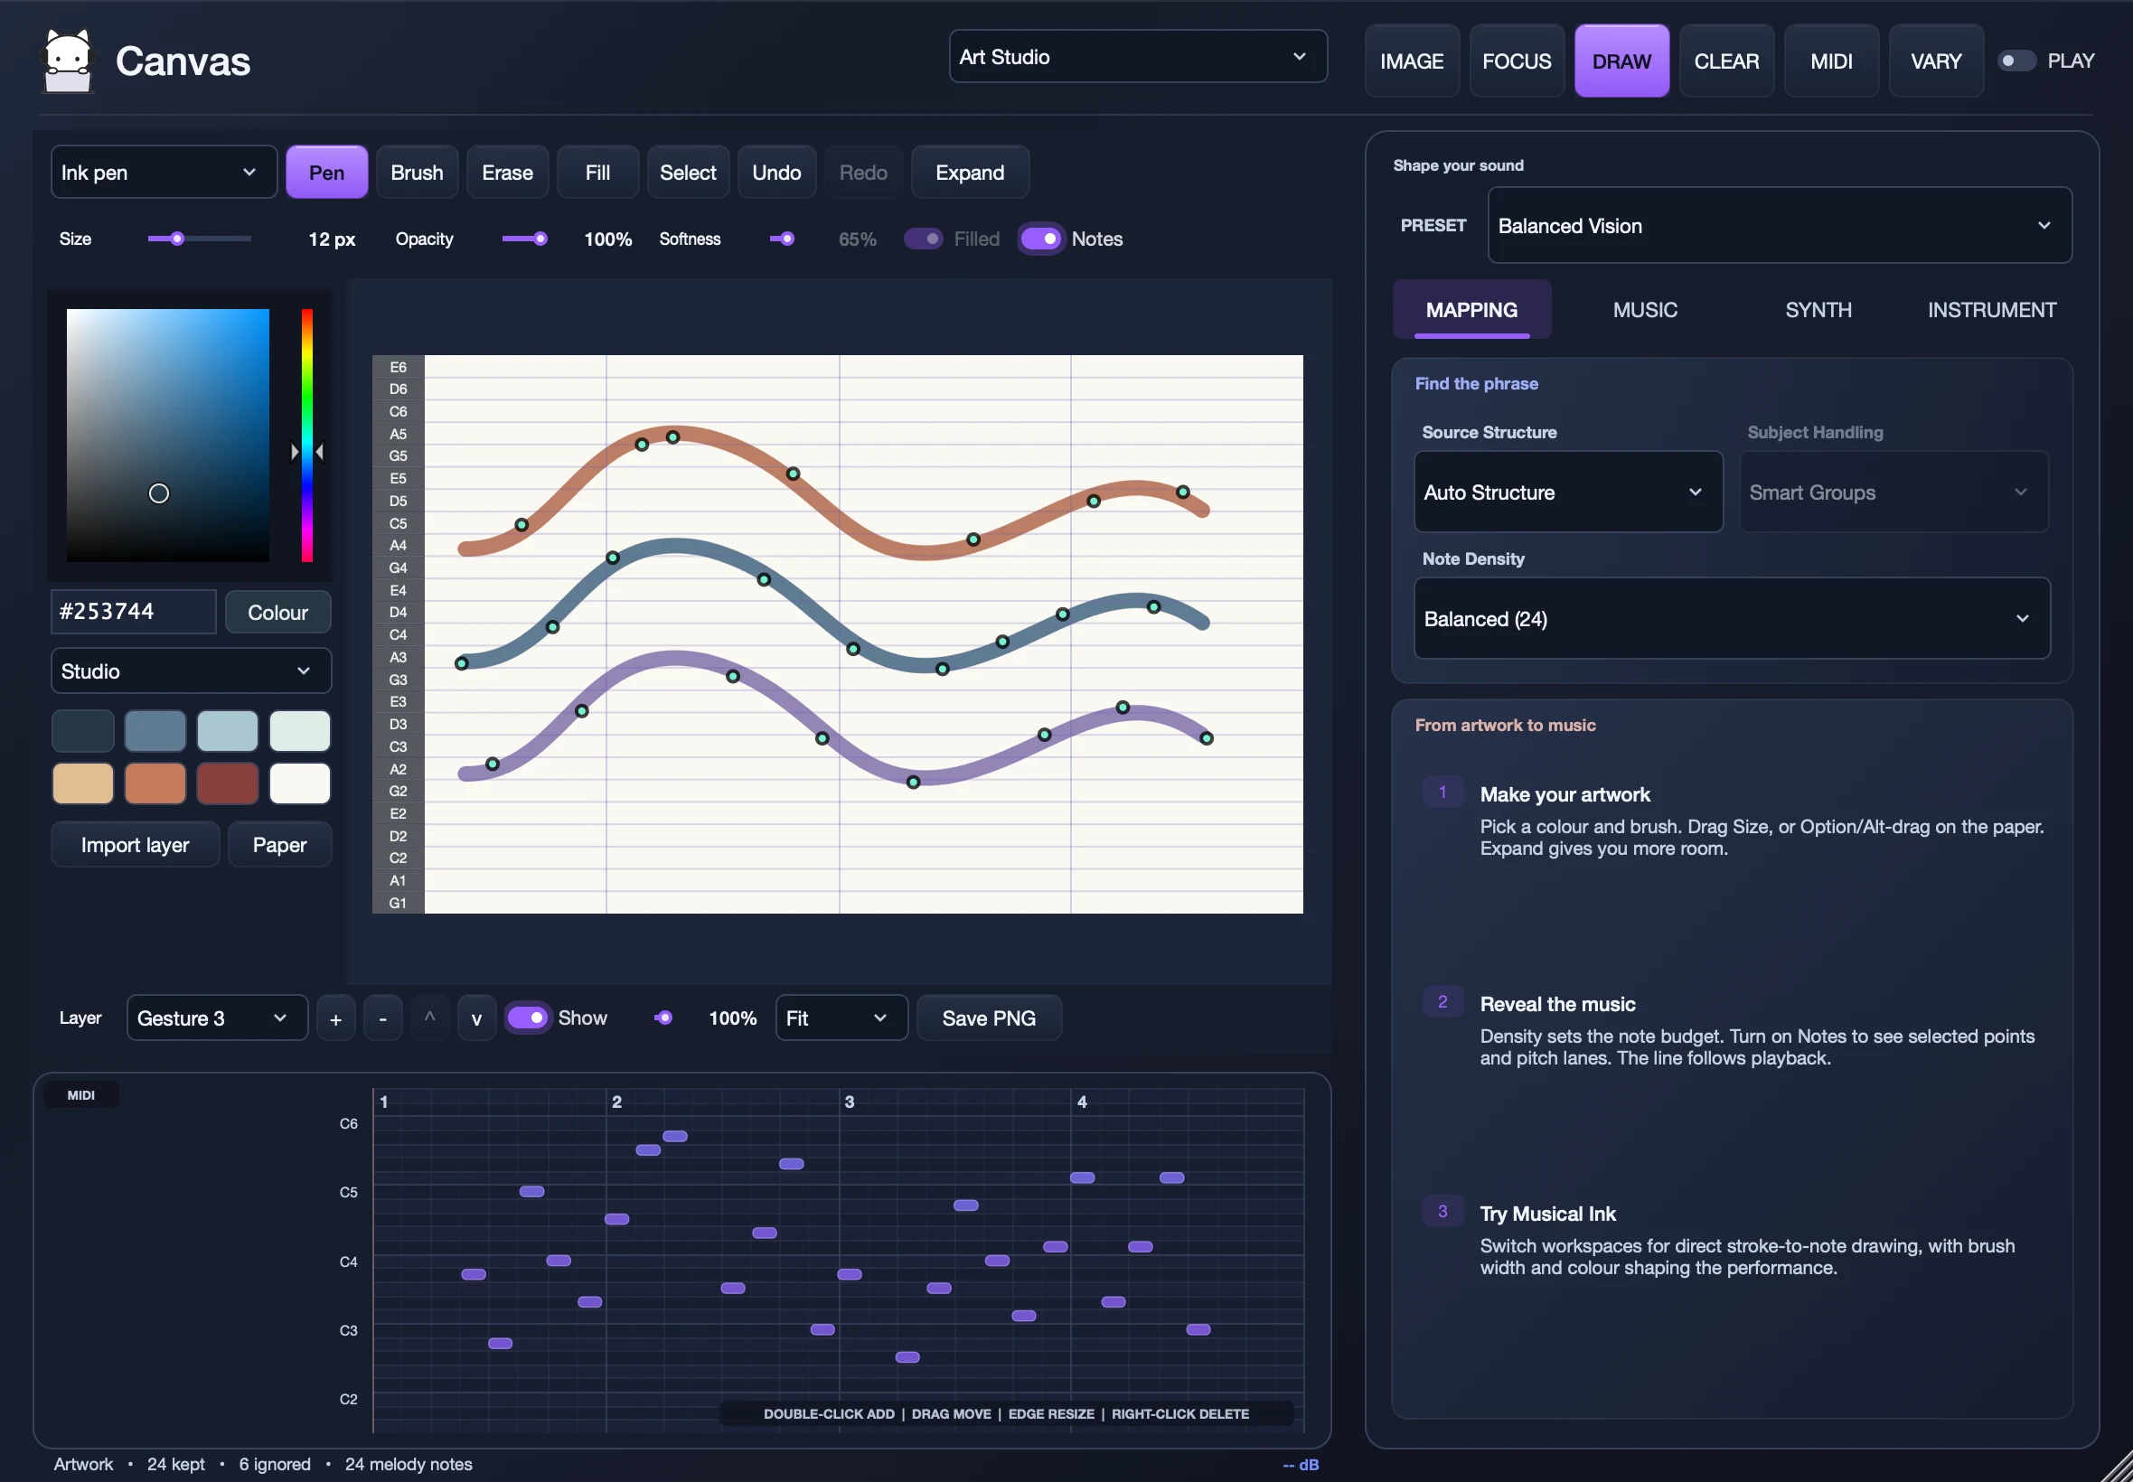Toggle the PLAY switch
This screenshot has width=2133, height=1482.
(2016, 61)
